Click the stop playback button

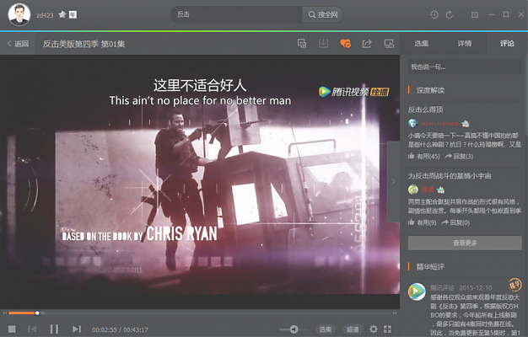click(x=12, y=329)
